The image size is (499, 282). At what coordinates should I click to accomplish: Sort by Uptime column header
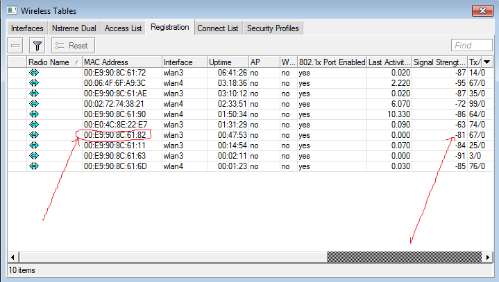(x=228, y=62)
